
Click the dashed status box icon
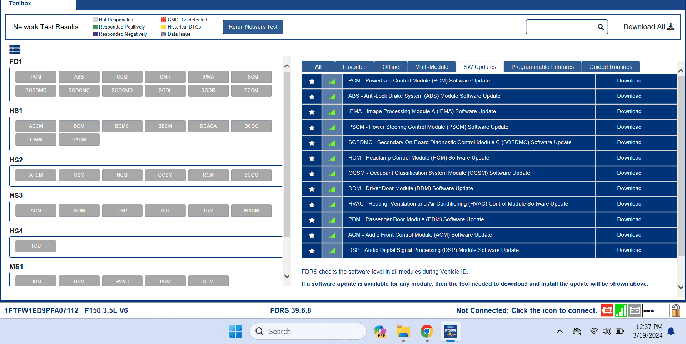point(649,310)
